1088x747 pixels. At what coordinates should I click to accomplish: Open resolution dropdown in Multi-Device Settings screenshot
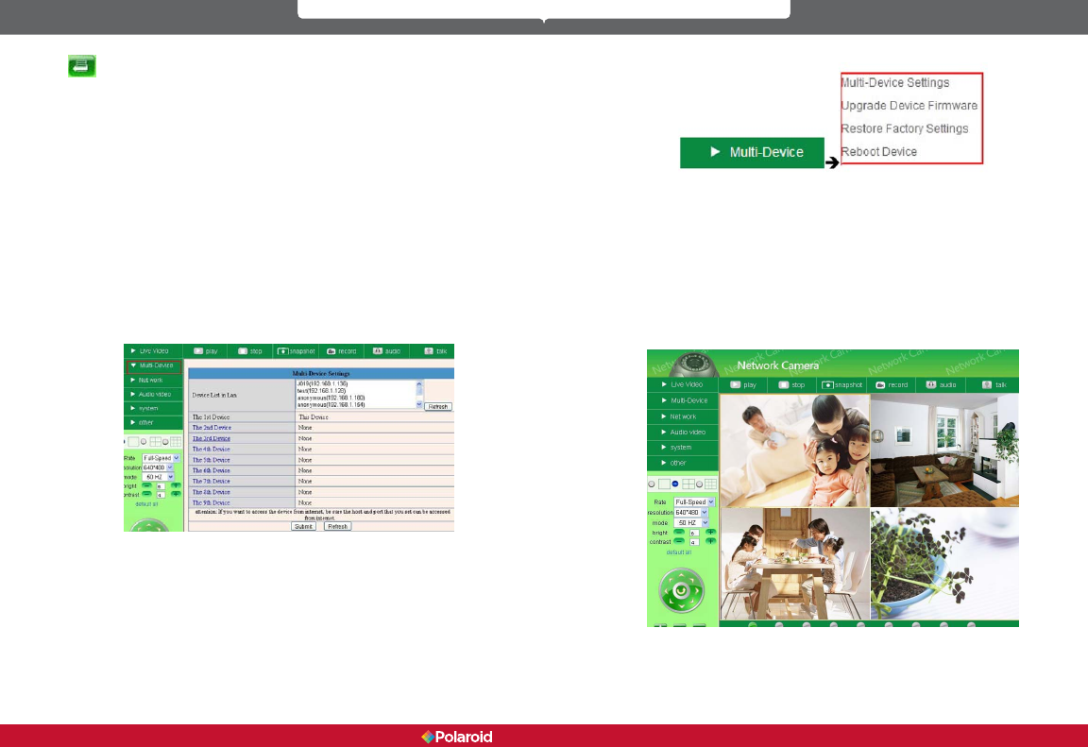point(159,467)
